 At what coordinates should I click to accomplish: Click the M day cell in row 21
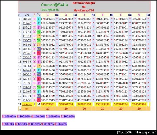click(x=39, y=104)
